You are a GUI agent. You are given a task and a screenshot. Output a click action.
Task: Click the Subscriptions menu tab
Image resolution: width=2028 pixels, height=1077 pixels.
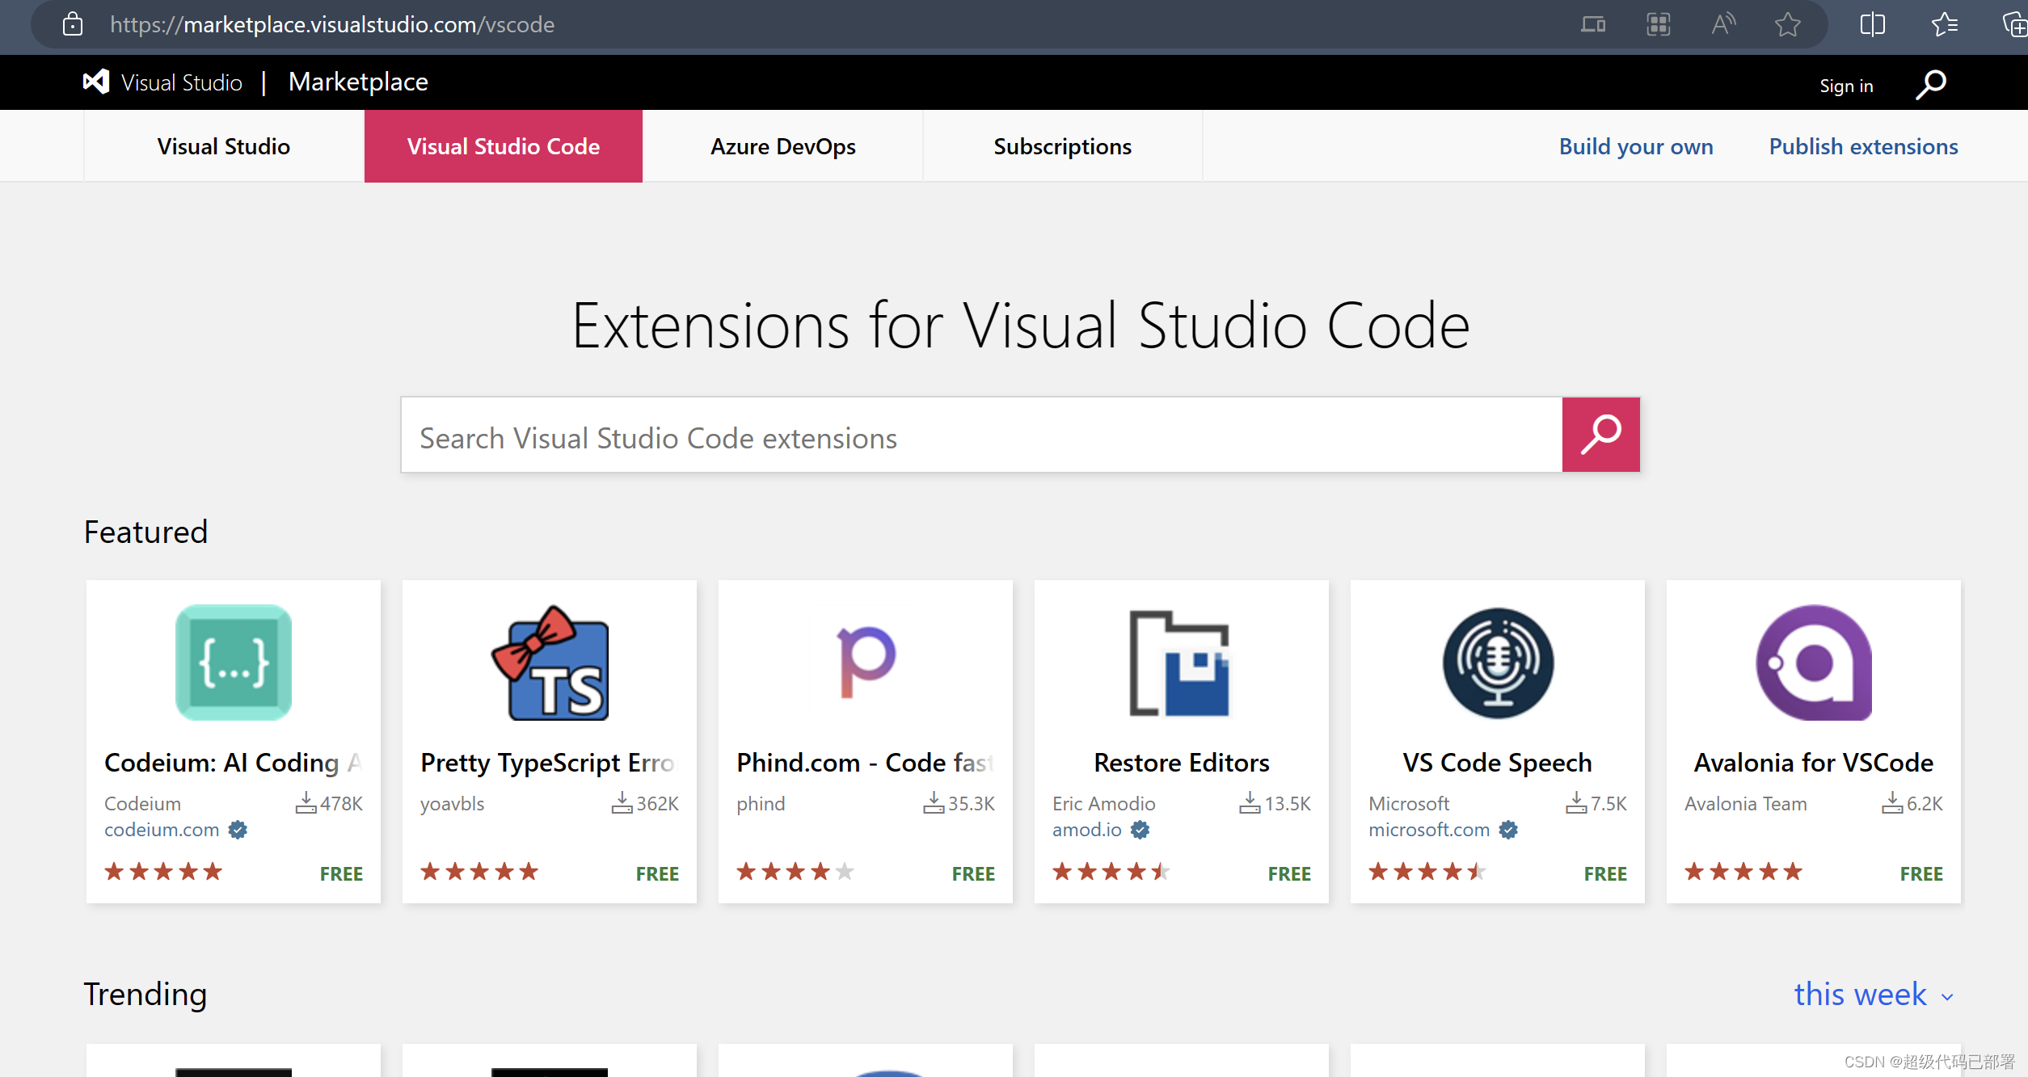[1061, 146]
